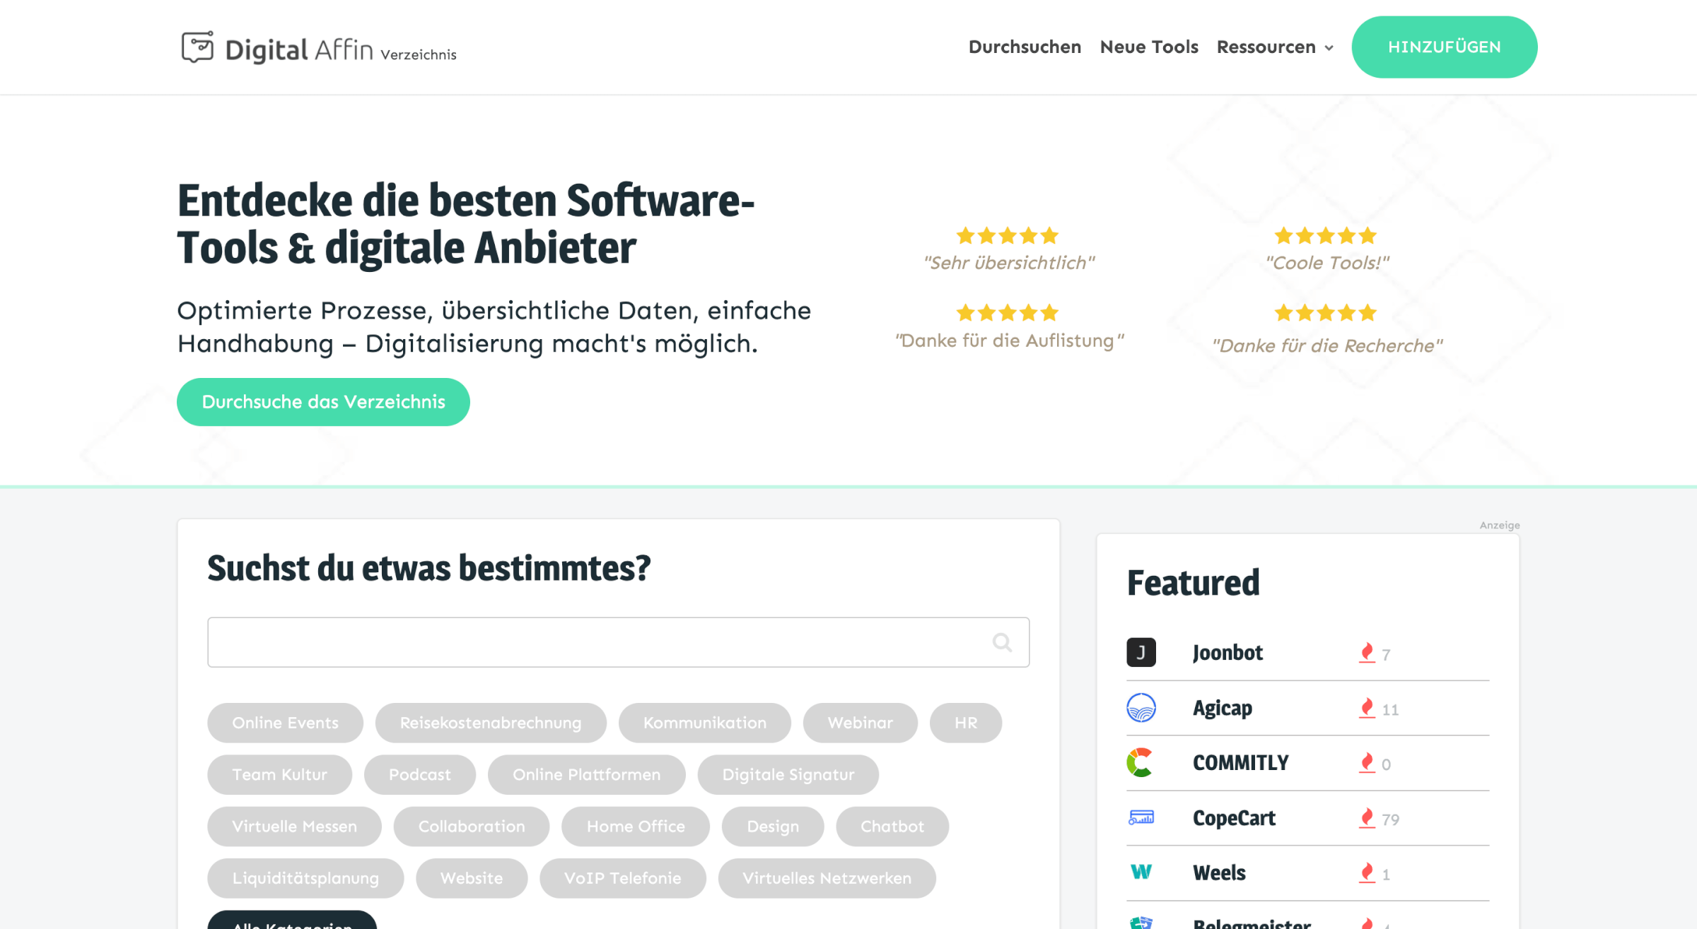1697x929 pixels.
Task: Open the COMMITLY logo icon
Action: [1141, 762]
